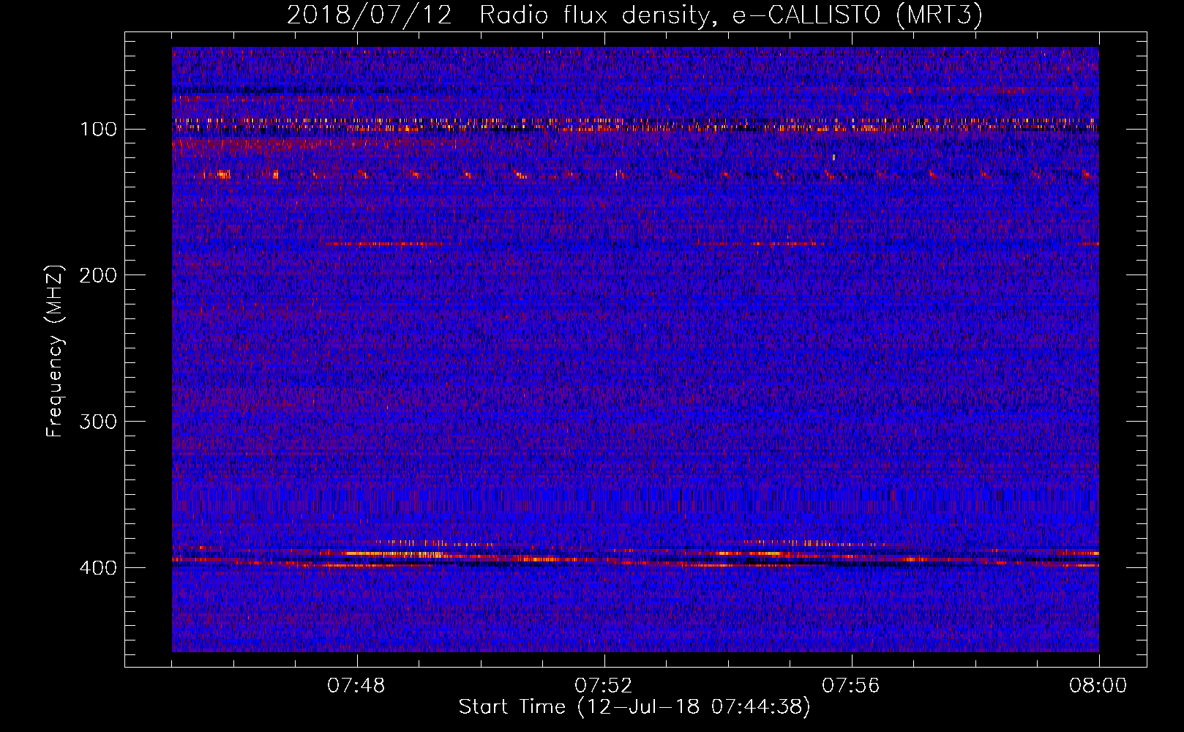Click the plot title '2018/07/12 Radio flux density'
The image size is (1184, 732).
coord(501,15)
